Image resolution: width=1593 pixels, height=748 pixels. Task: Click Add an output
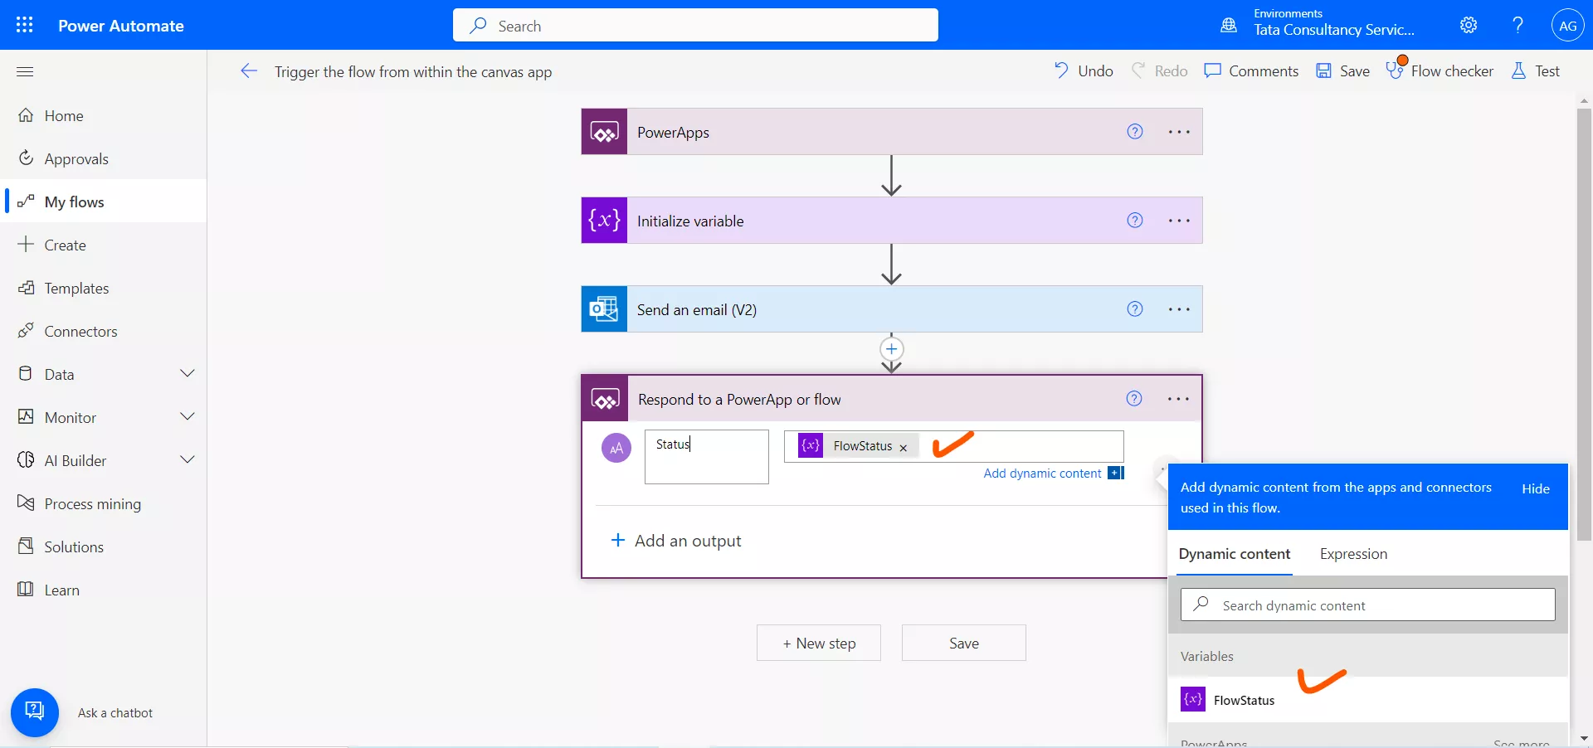point(676,541)
